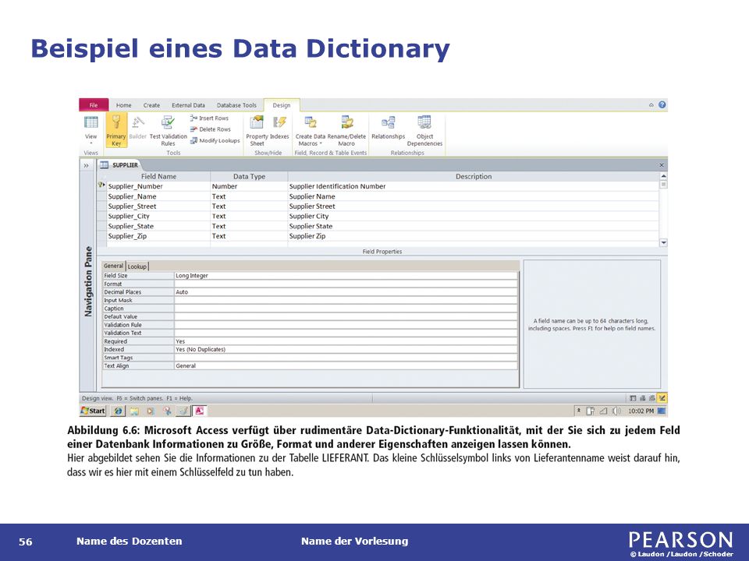
Task: Click the taskbar clock showing 10:02 PM
Action: [x=641, y=411]
